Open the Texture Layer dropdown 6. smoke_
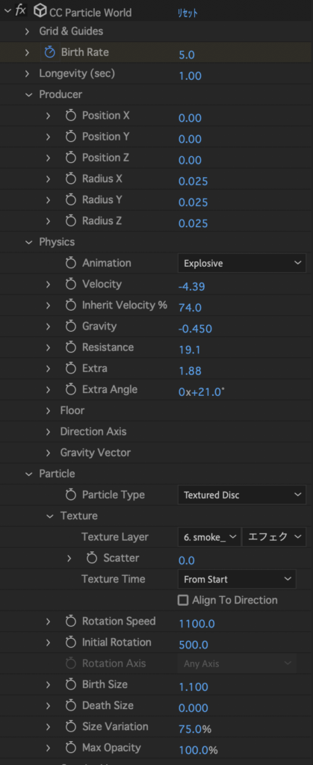Image resolution: width=313 pixels, height=765 pixels. [209, 537]
